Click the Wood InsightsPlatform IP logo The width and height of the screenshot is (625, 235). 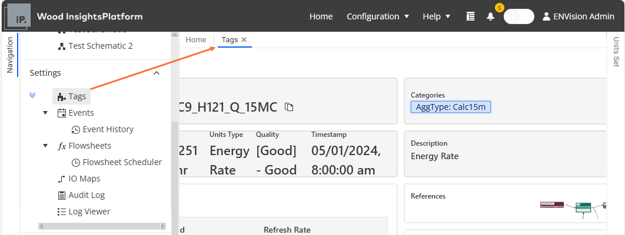pyautogui.click(x=18, y=16)
